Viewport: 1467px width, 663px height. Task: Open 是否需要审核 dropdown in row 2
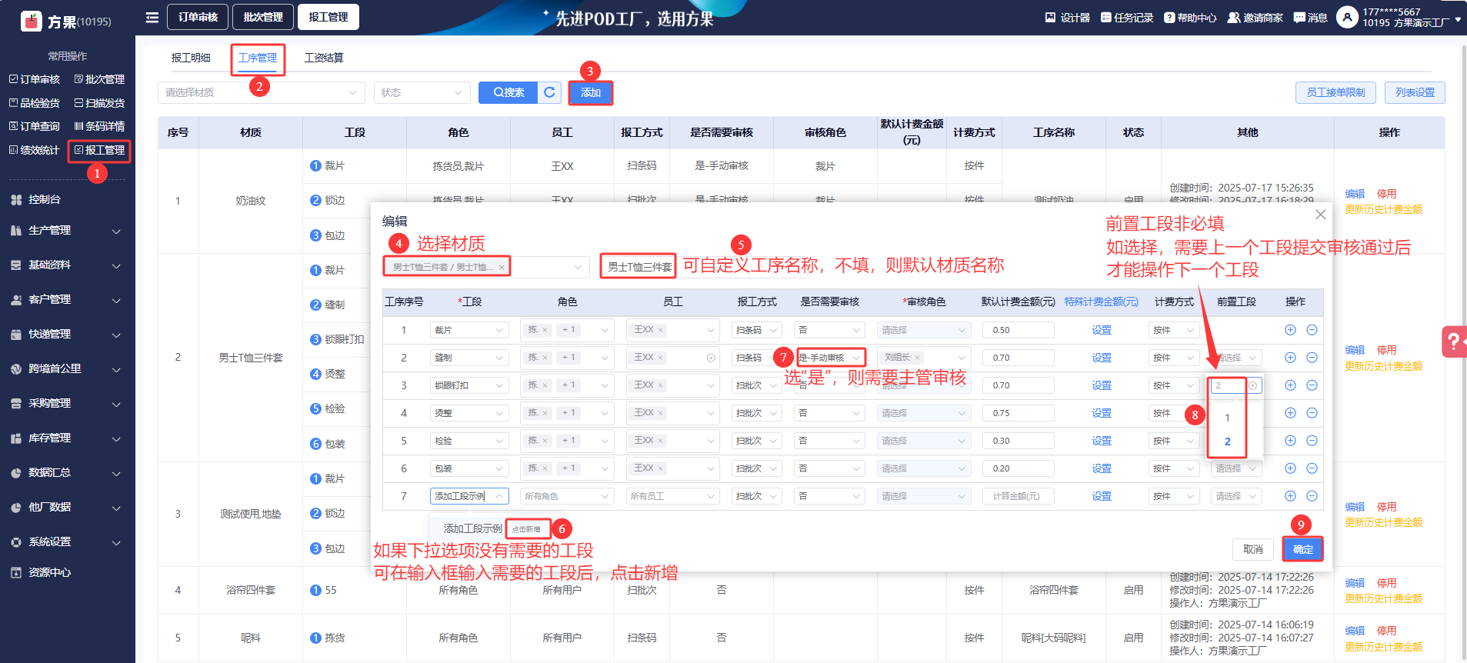click(x=830, y=358)
